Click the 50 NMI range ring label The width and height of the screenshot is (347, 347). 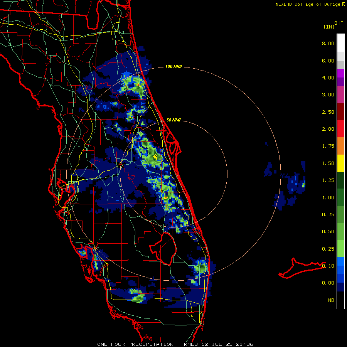(x=173, y=120)
